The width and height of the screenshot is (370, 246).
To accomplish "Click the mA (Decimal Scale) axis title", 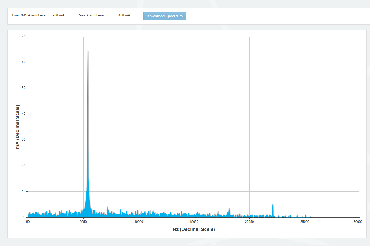I will 18,127.
